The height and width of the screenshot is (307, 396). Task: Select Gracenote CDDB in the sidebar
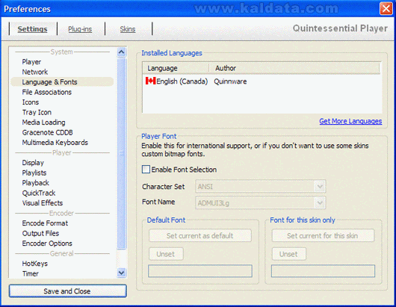[x=48, y=132]
